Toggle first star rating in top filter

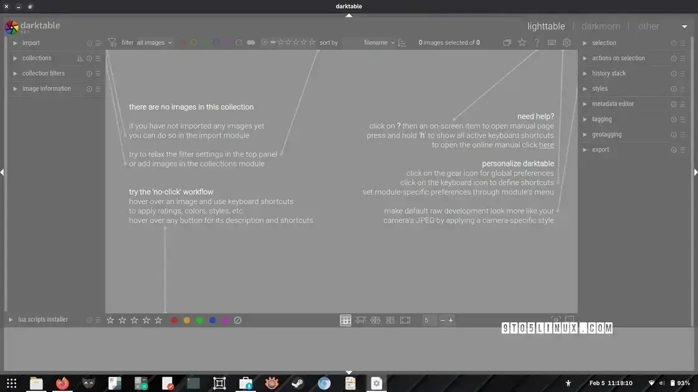pyautogui.click(x=280, y=42)
